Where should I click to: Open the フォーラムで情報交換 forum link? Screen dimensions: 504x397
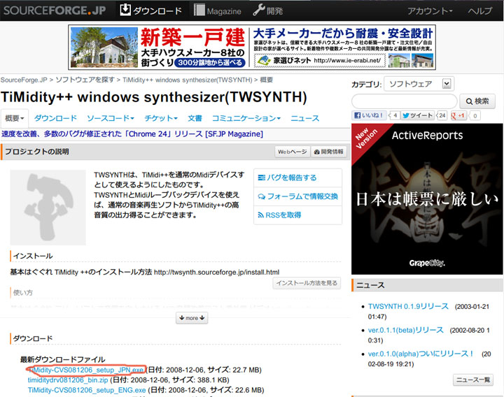click(x=298, y=196)
